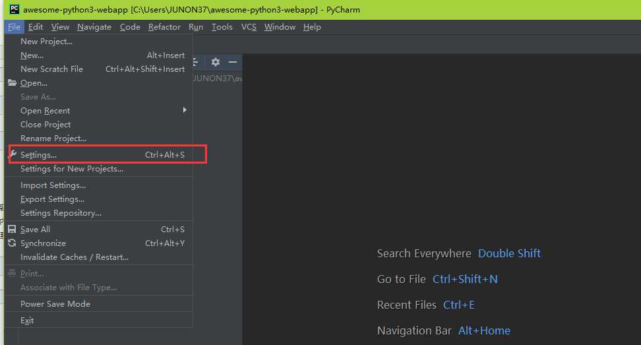Toggle Power Save Mode
The image size is (641, 345).
(x=99, y=303)
